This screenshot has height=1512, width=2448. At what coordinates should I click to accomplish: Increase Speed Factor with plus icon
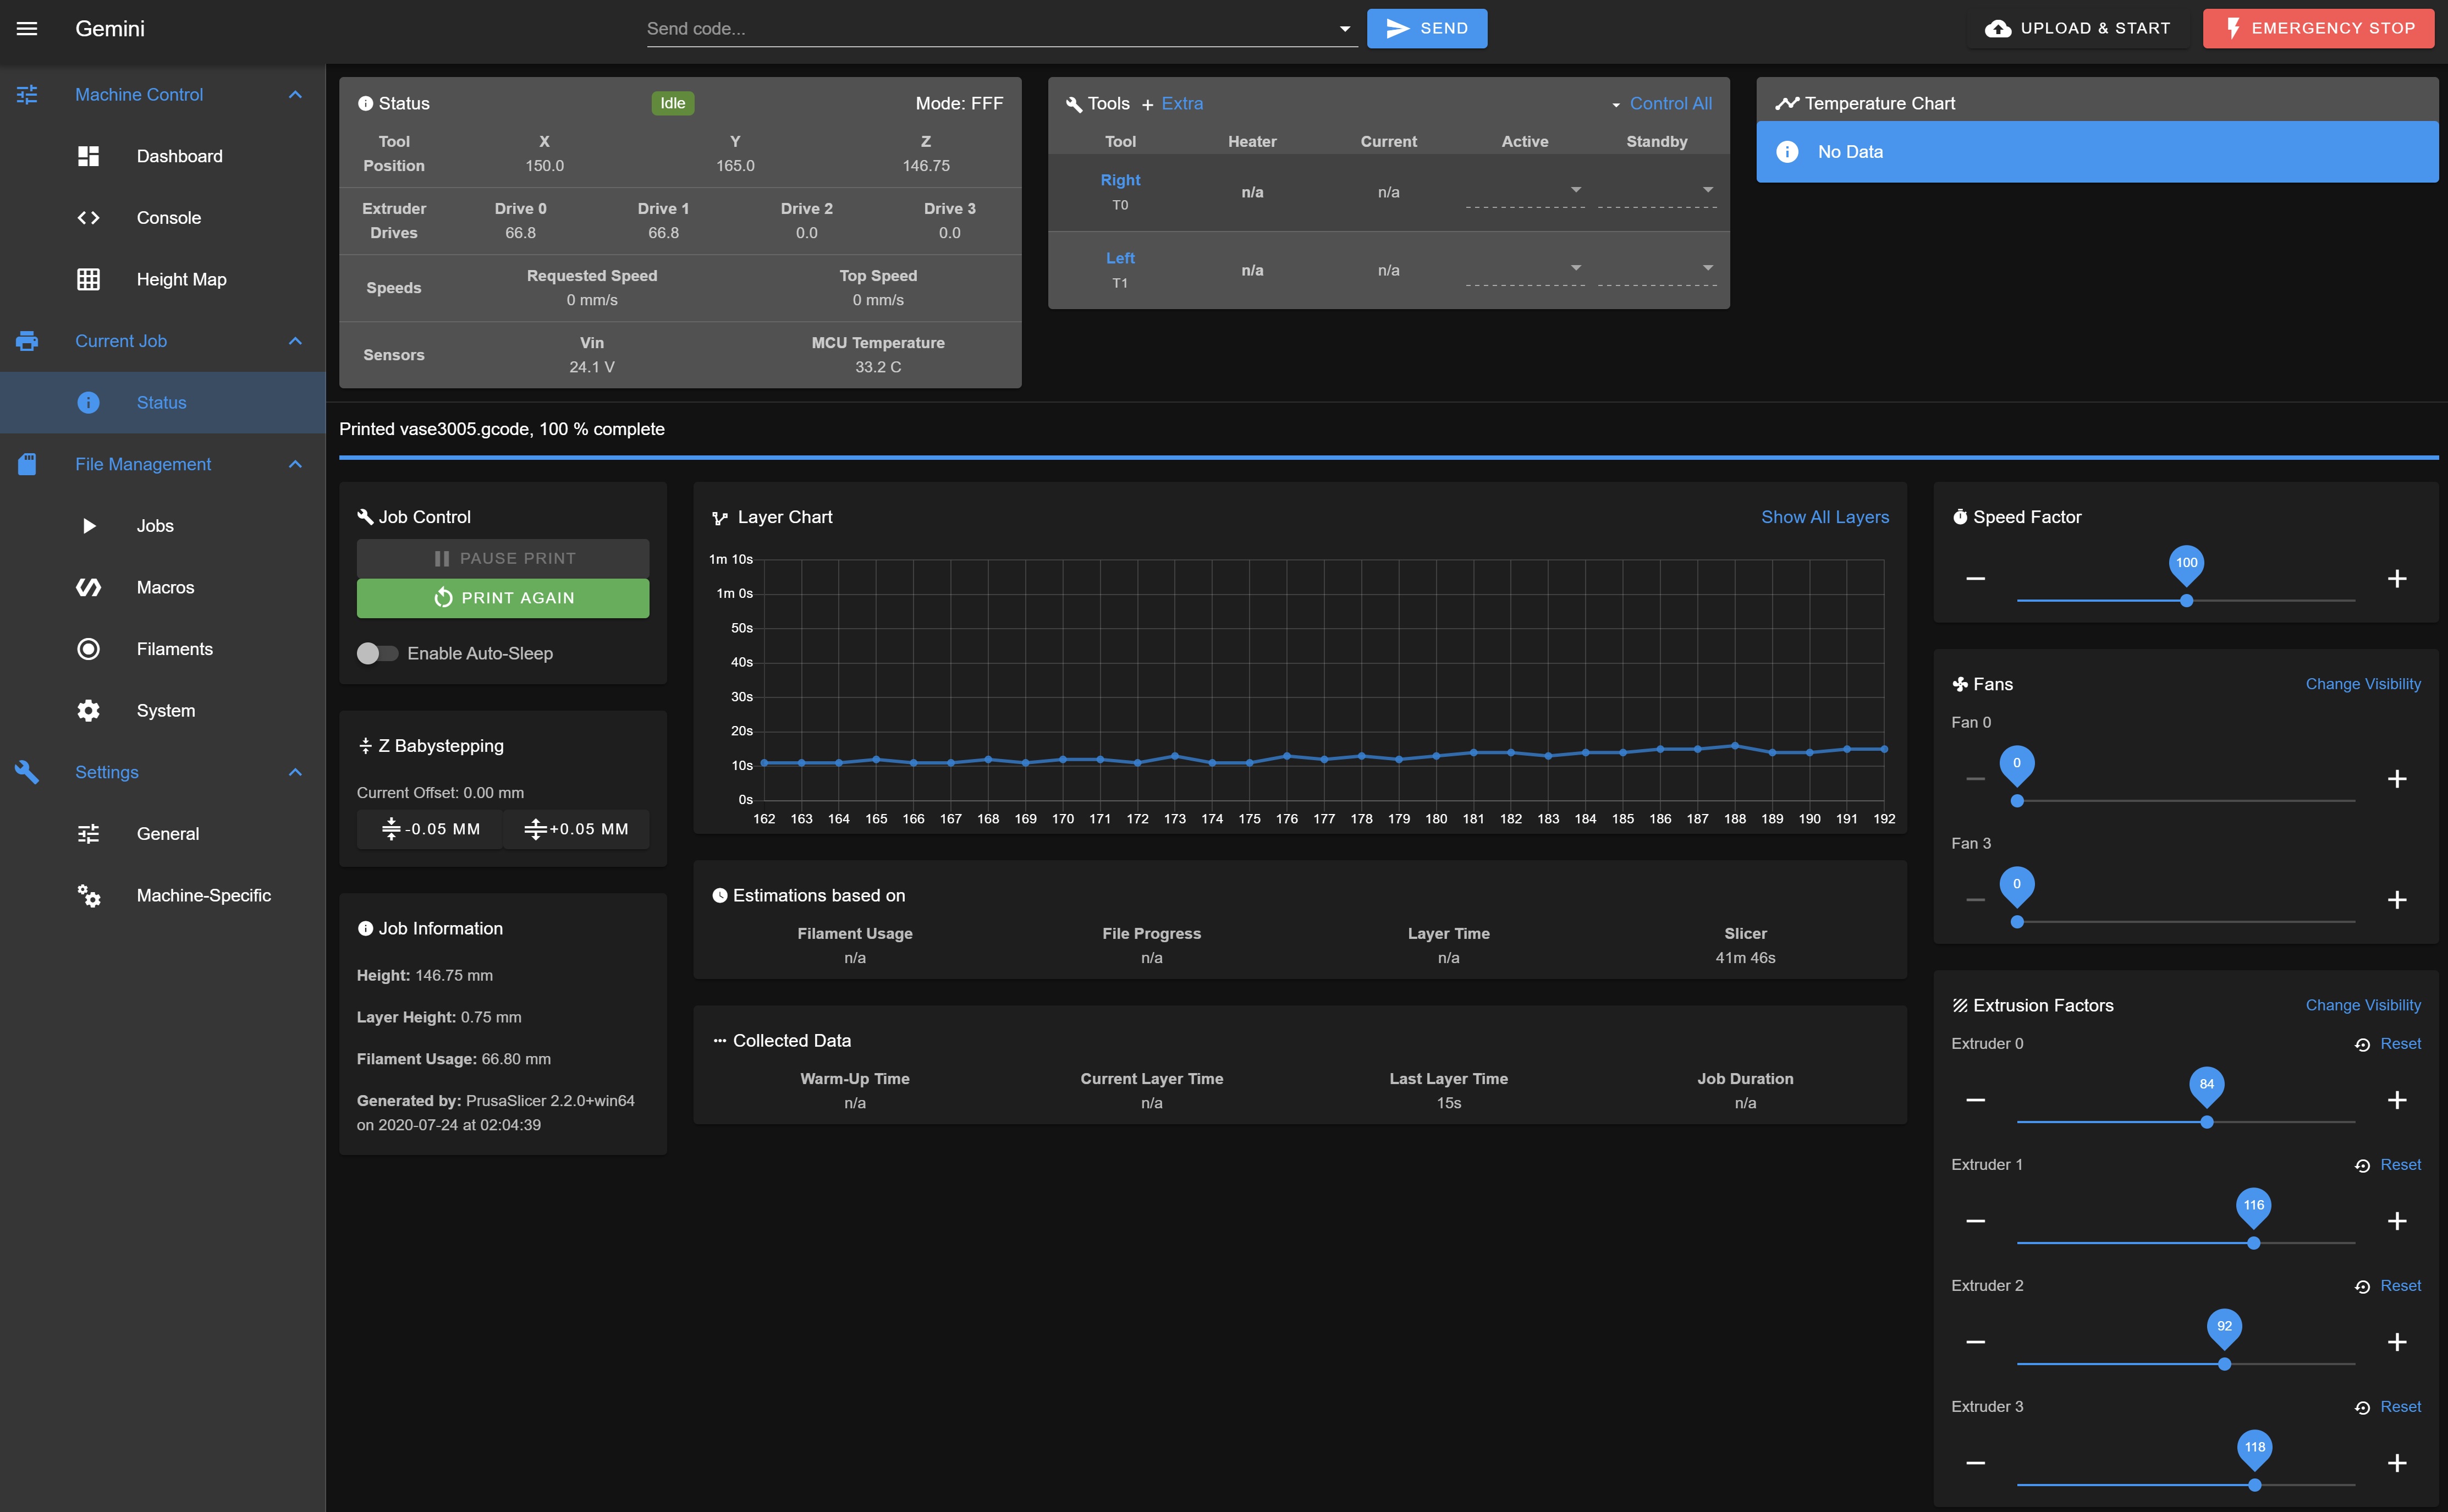pos(2396,579)
